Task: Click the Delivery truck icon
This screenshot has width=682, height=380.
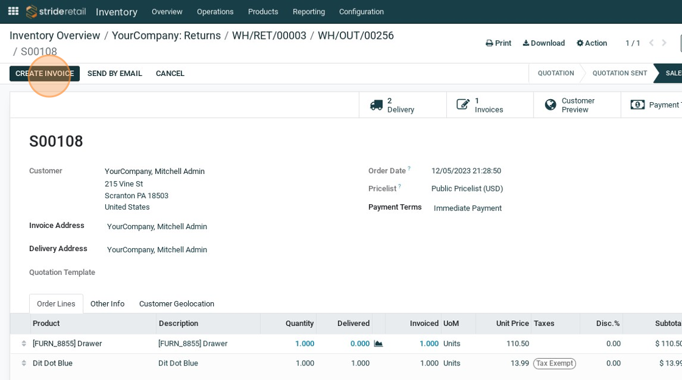Action: click(x=376, y=105)
